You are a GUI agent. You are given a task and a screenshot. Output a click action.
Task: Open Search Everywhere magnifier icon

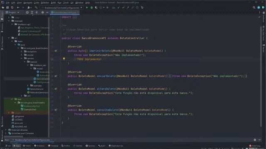pos(254,7)
